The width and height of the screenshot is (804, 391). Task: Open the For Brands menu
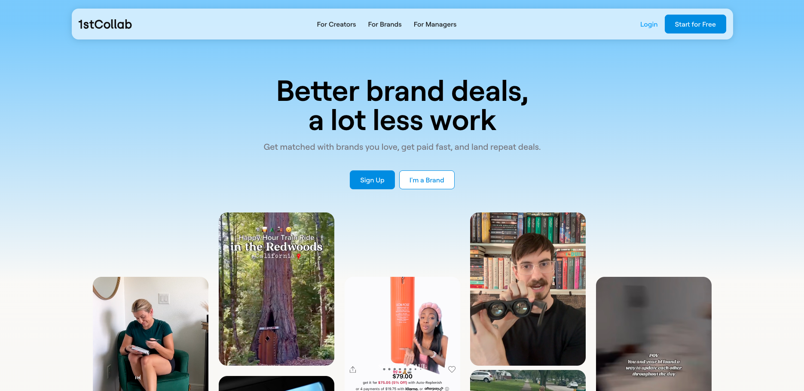(385, 24)
